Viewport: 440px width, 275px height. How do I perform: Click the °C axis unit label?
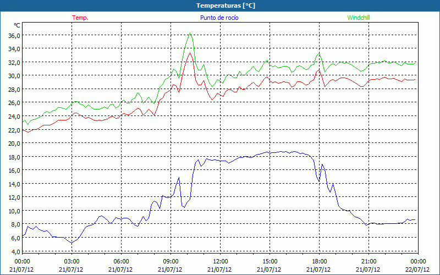point(17,25)
